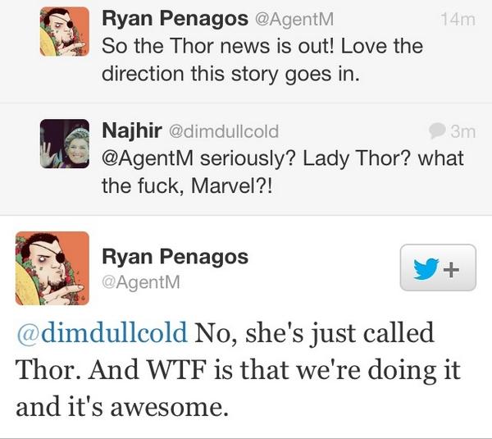Click the reply bubble icon beside 3m

coord(437,130)
